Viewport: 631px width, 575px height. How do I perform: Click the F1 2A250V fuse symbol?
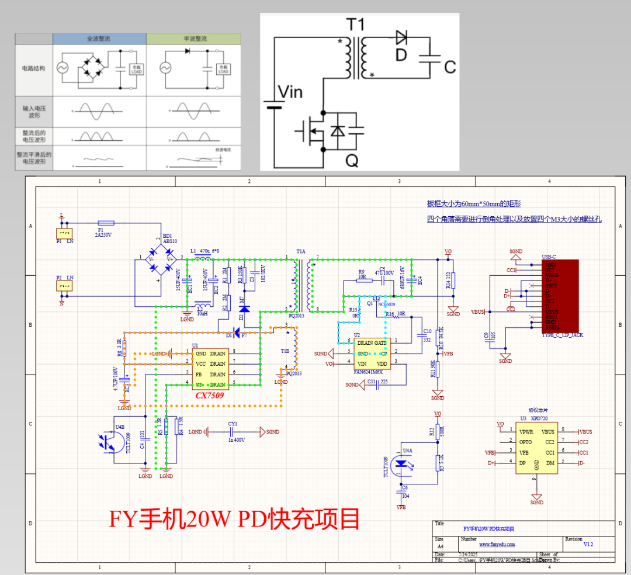click(106, 223)
